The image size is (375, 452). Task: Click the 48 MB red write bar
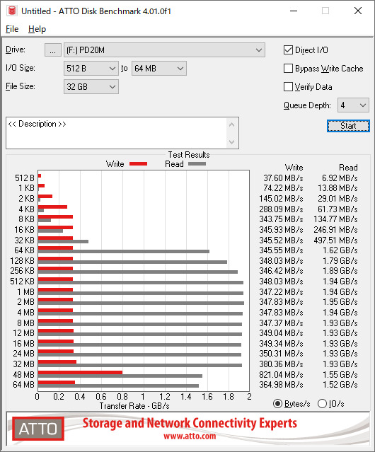pyautogui.click(x=80, y=373)
